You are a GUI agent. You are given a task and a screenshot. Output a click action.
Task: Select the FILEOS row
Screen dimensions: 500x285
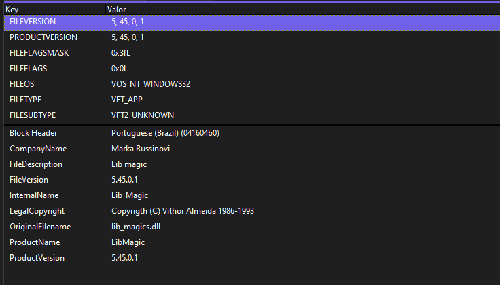click(x=22, y=84)
